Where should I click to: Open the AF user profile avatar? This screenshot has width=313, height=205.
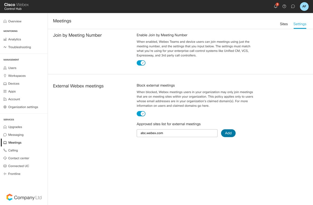pyautogui.click(x=304, y=6)
